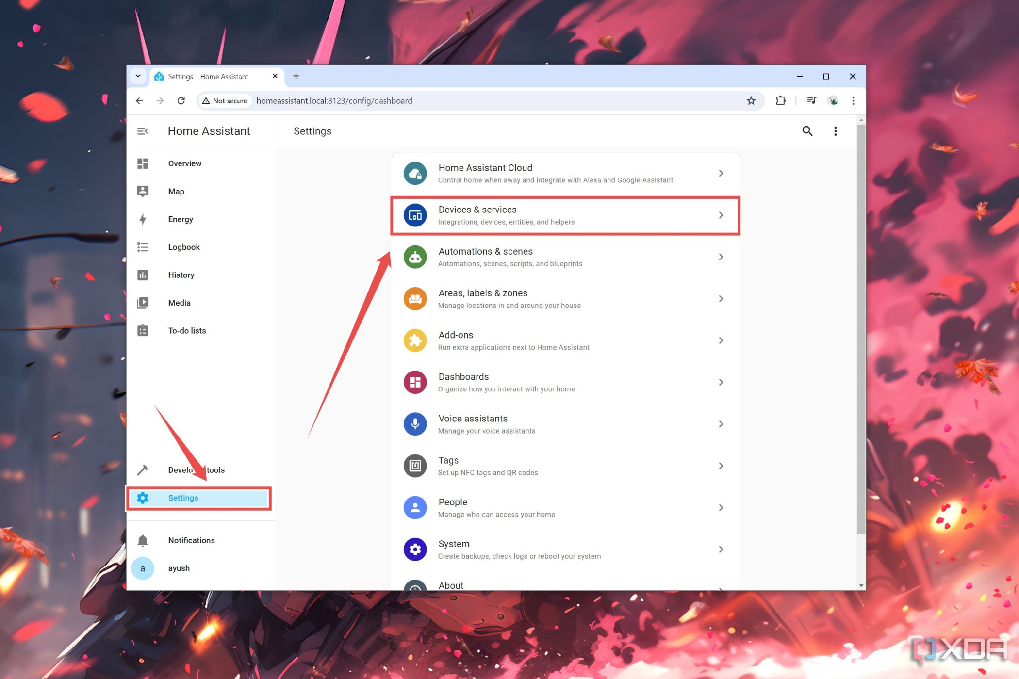Viewport: 1019px width, 679px height.
Task: Click the Energy navigation item
Action: (180, 219)
